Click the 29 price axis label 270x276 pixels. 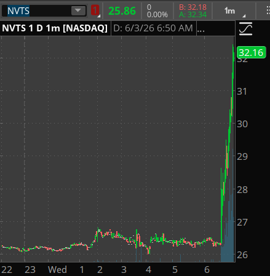click(242, 157)
